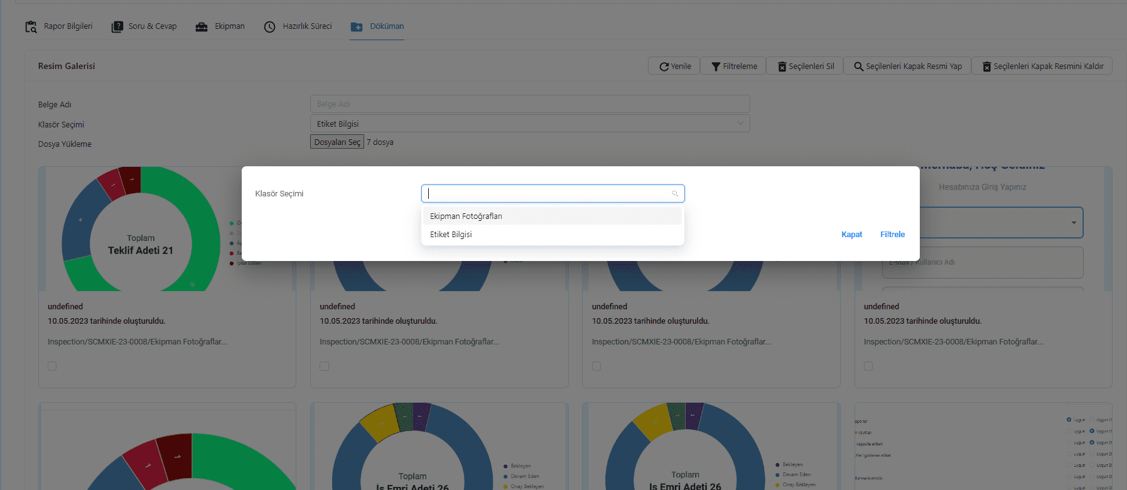Focus the Klasör Seçimi search box in dialog
Viewport: 1127px width, 490px height.
point(553,193)
